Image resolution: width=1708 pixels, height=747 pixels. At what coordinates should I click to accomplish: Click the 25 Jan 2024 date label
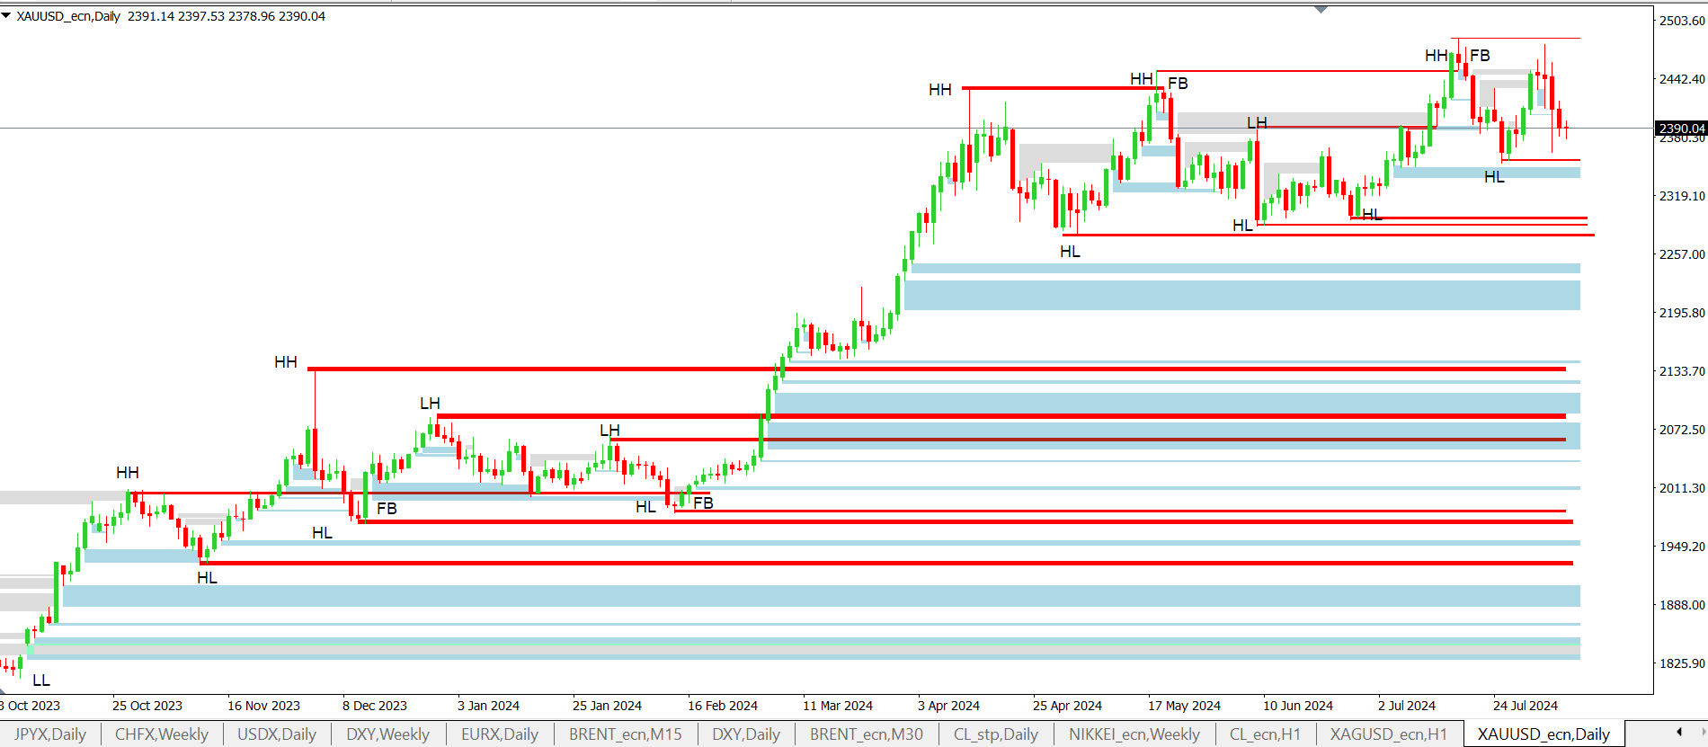click(607, 706)
